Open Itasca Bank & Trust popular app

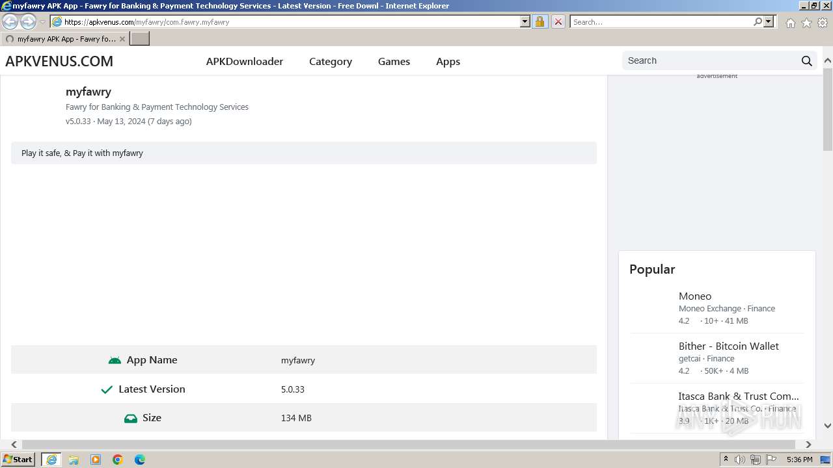pyautogui.click(x=739, y=396)
